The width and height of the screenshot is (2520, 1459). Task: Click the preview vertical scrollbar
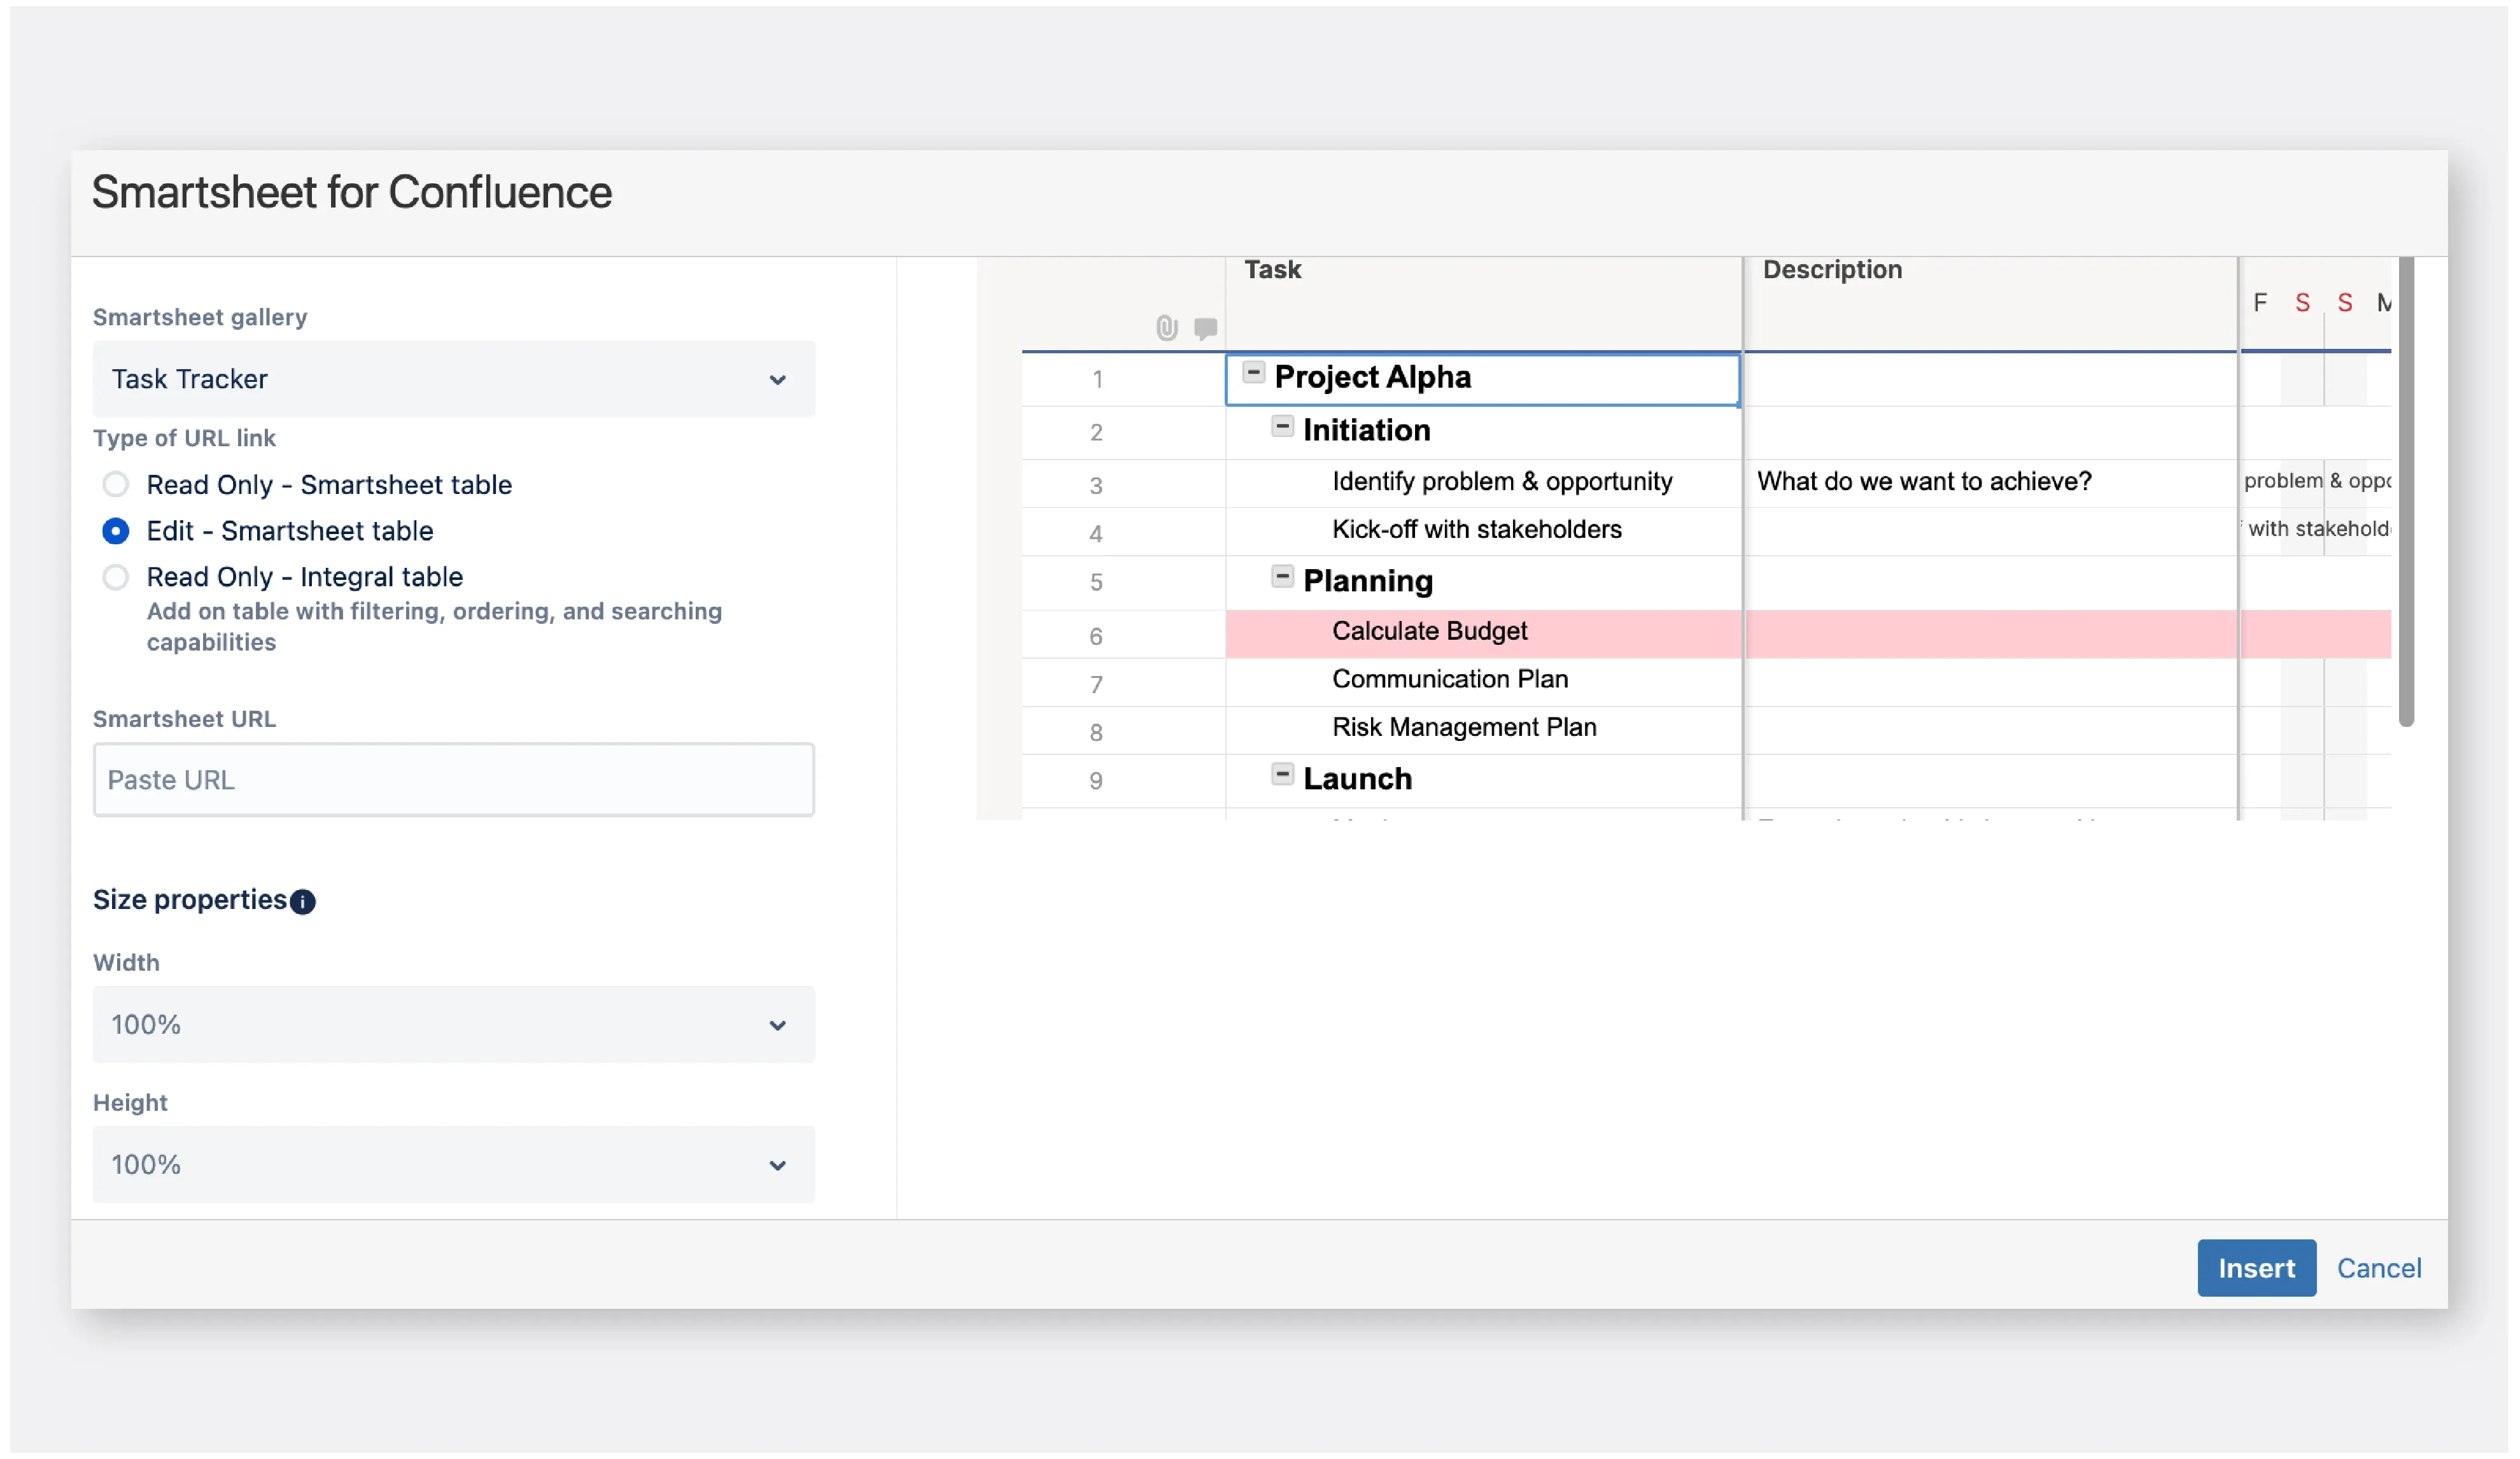click(x=2405, y=490)
